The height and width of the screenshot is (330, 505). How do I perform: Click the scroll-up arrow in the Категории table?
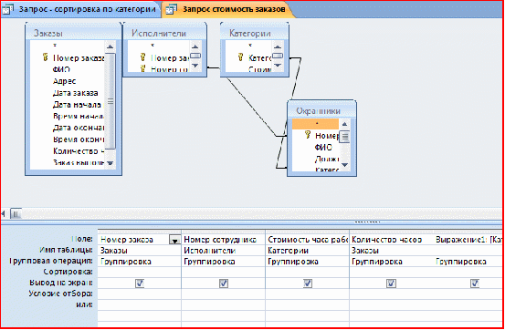[278, 47]
